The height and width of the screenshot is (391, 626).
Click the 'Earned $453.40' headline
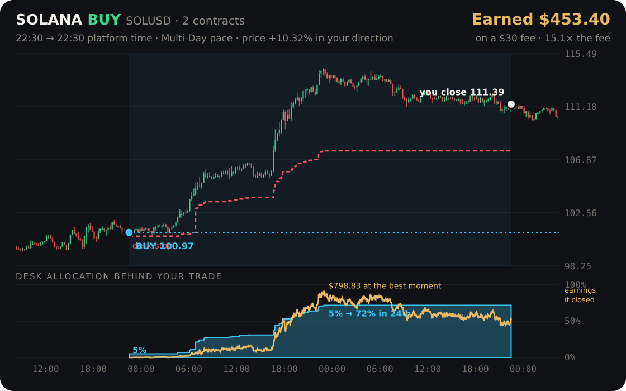pos(541,20)
